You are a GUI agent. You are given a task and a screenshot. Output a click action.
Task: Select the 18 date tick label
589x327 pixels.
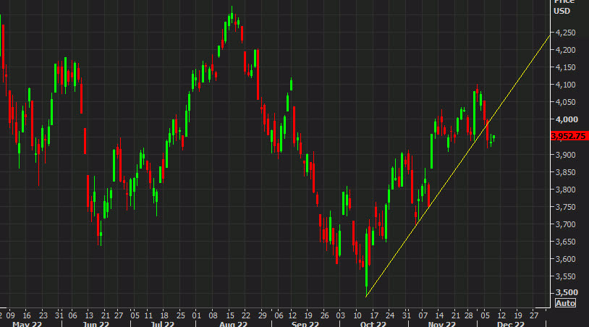164,315
